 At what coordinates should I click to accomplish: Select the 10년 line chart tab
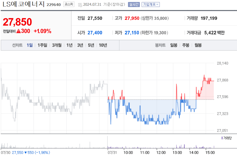[x=103, y=45]
